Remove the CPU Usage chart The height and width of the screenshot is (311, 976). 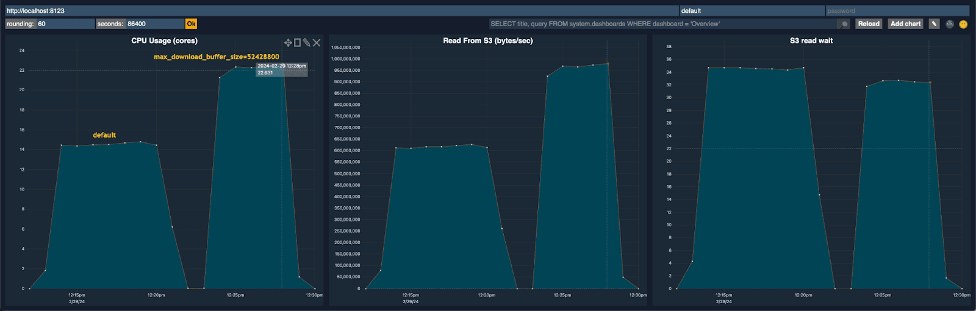tap(317, 43)
